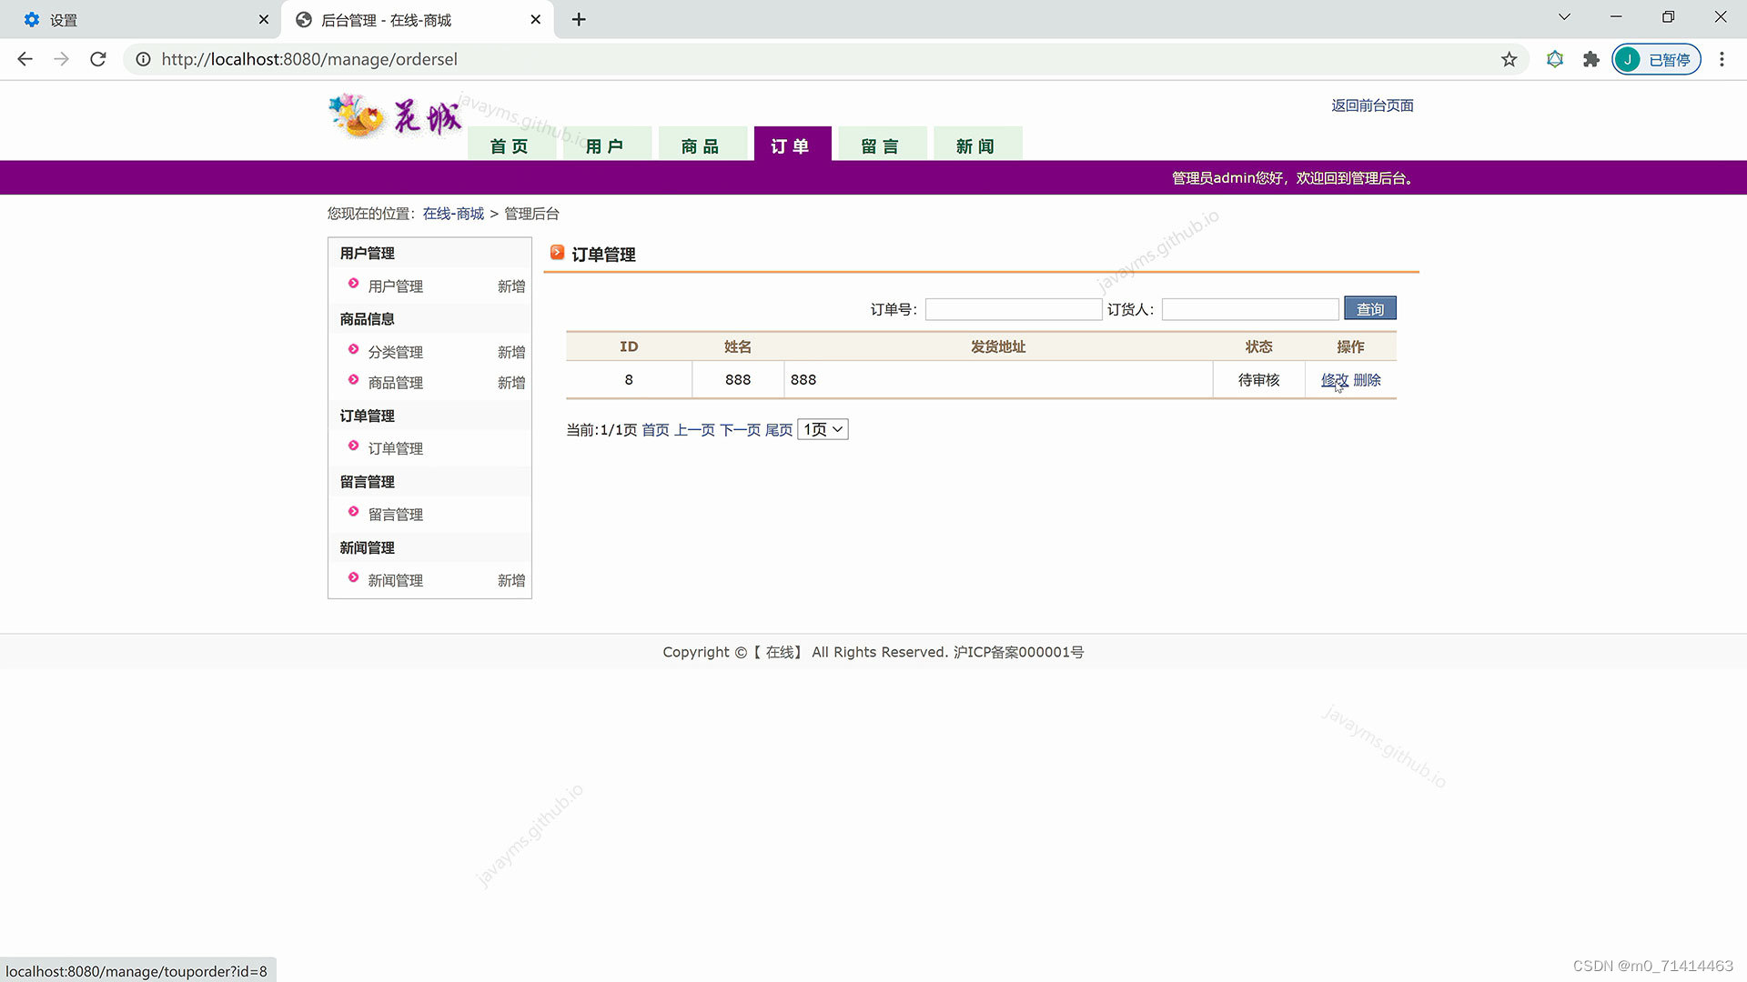1747x982 pixels.
Task: Click the pink bullet icon beside 分类管理
Action: [354, 349]
